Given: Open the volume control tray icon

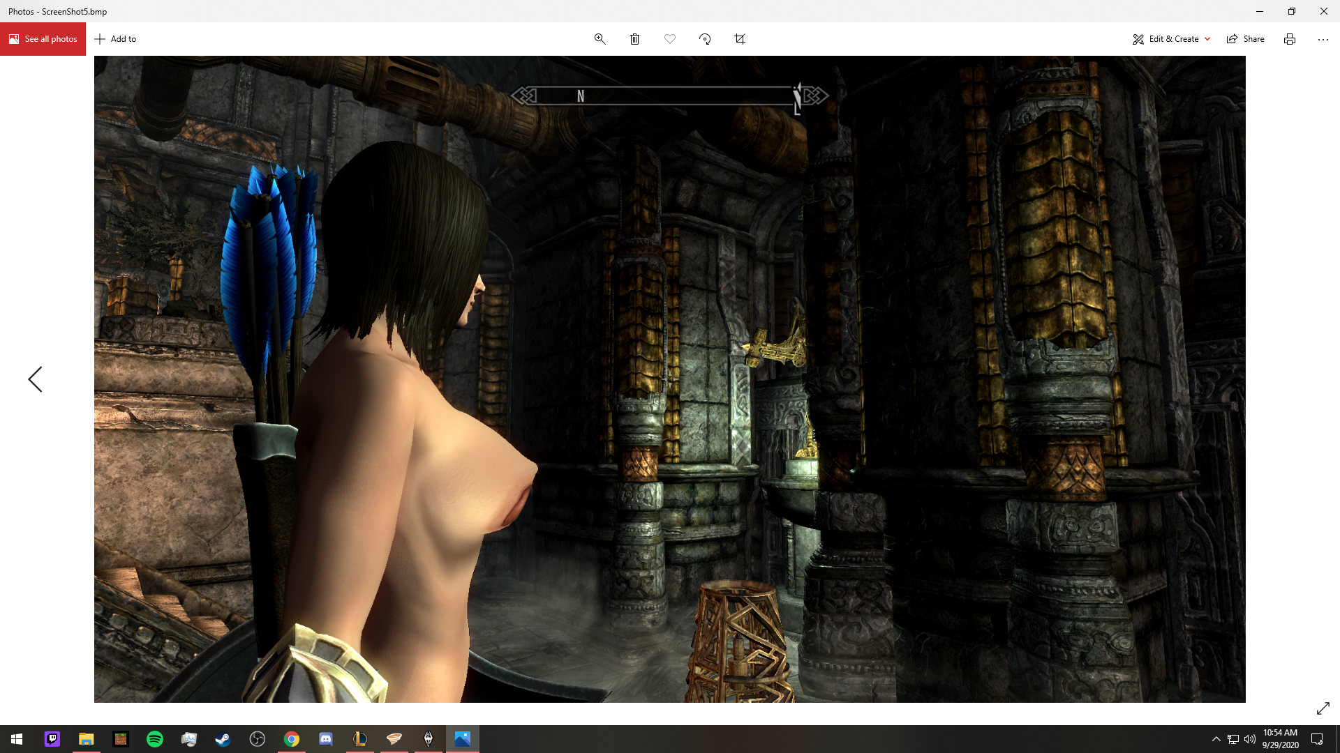Looking at the screenshot, I should (1250, 739).
